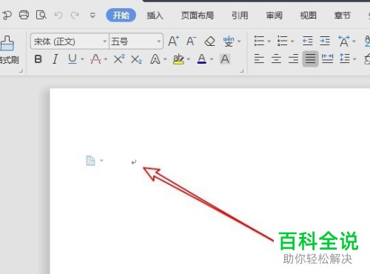Decrease paragraph indent
Image resolution: width=370 pixels, height=274 pixels.
coord(308,41)
